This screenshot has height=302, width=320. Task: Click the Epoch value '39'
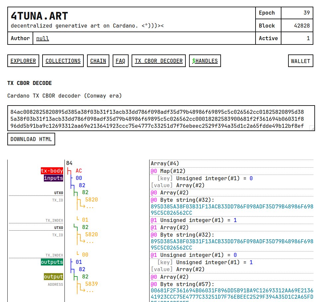pos(307,13)
